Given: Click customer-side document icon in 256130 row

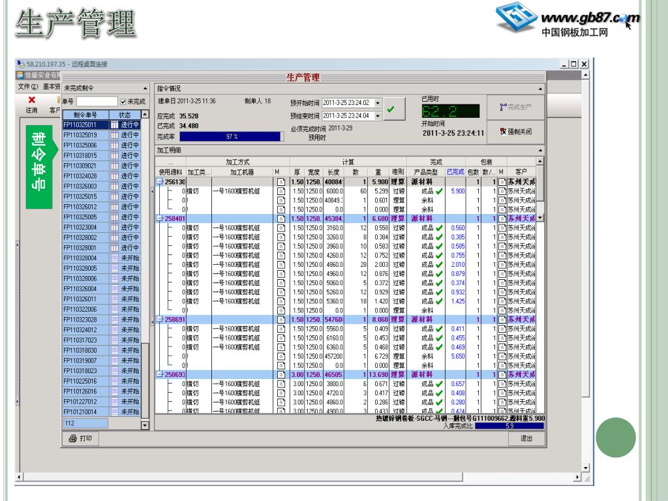Looking at the screenshot, I should tap(502, 182).
